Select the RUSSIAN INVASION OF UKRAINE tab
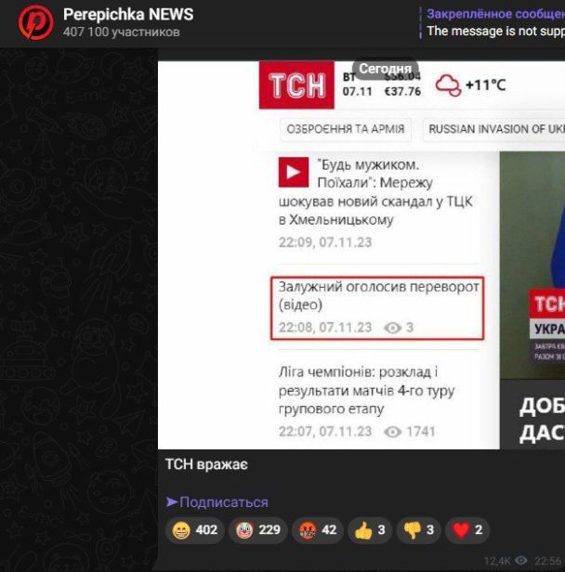This screenshot has width=565, height=572. tap(495, 129)
